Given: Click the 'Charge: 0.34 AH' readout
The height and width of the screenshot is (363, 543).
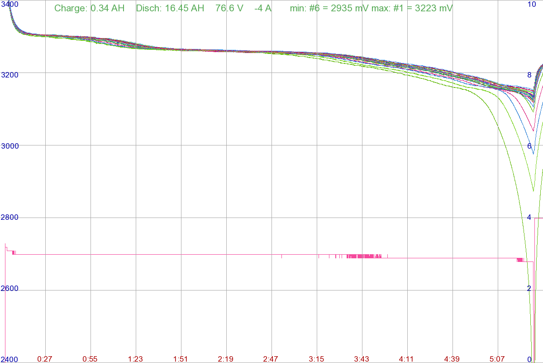Looking at the screenshot, I should (89, 8).
